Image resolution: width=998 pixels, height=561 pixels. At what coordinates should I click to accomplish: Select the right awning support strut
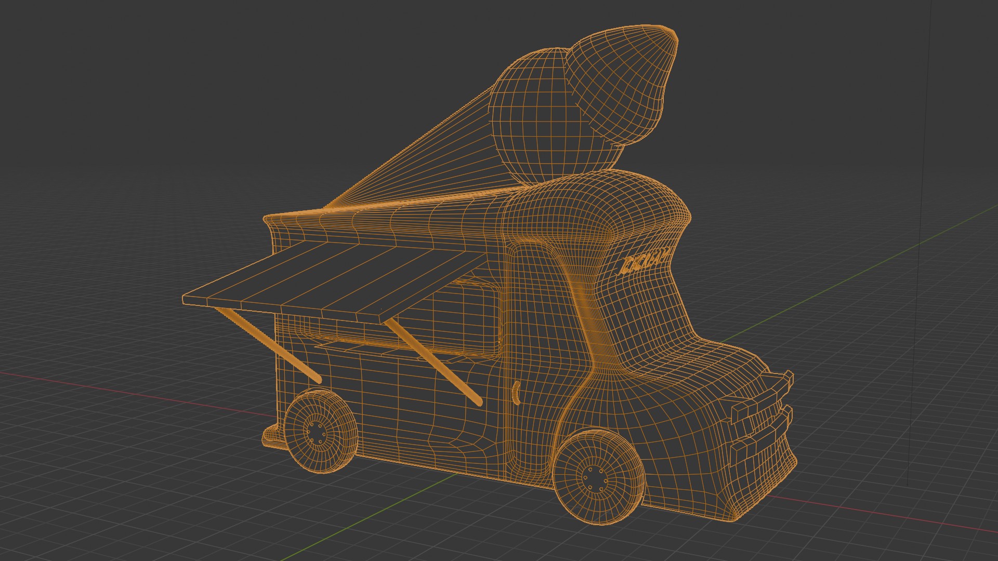coord(432,362)
